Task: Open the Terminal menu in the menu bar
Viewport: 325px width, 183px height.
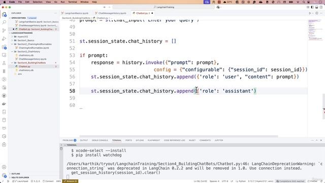Action: (x=73, y=2)
